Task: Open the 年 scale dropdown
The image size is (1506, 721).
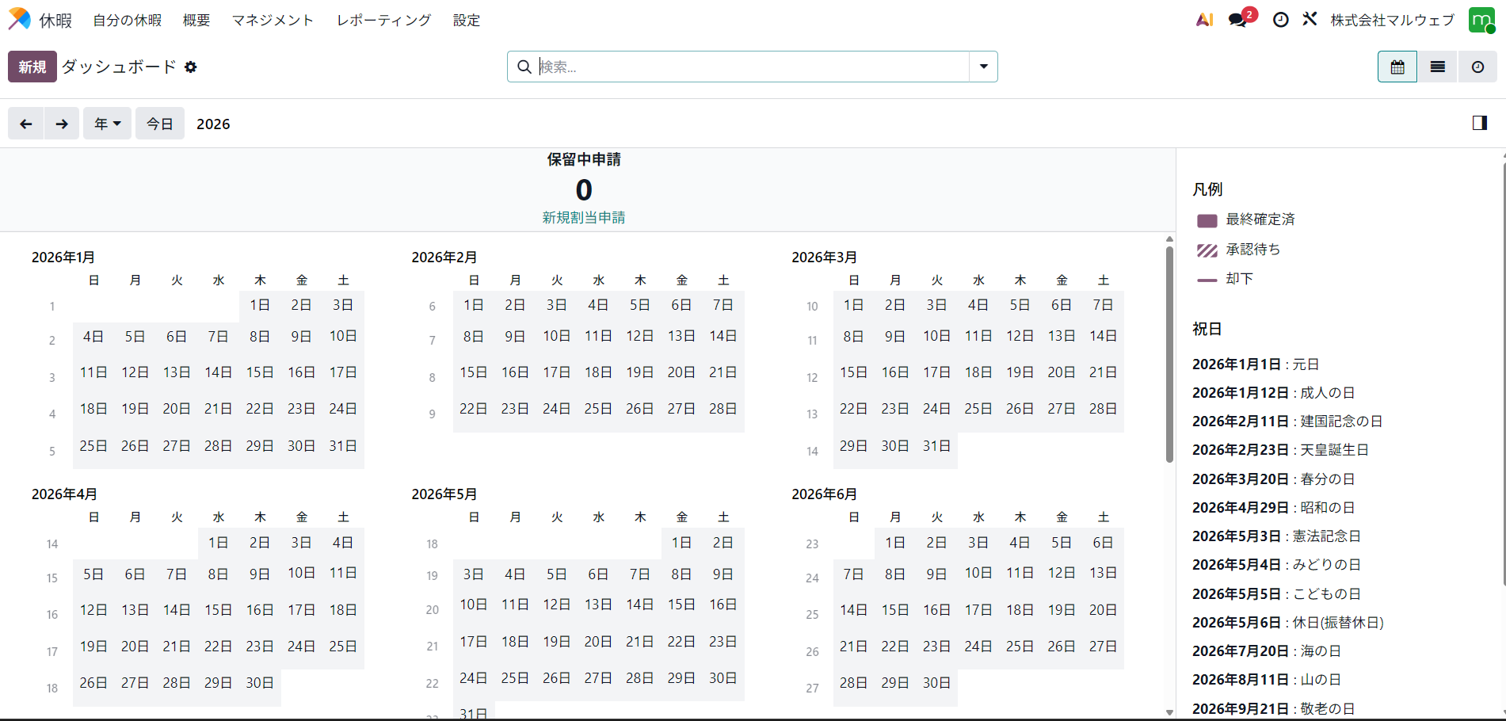Action: click(107, 124)
